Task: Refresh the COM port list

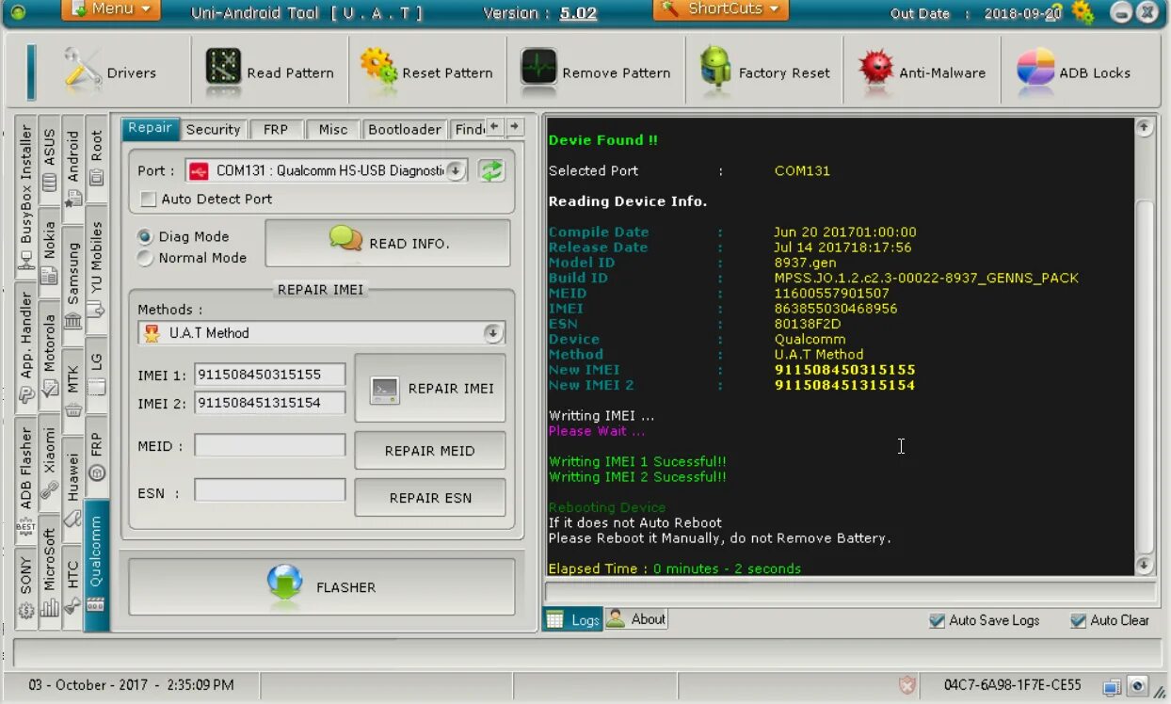Action: click(490, 170)
